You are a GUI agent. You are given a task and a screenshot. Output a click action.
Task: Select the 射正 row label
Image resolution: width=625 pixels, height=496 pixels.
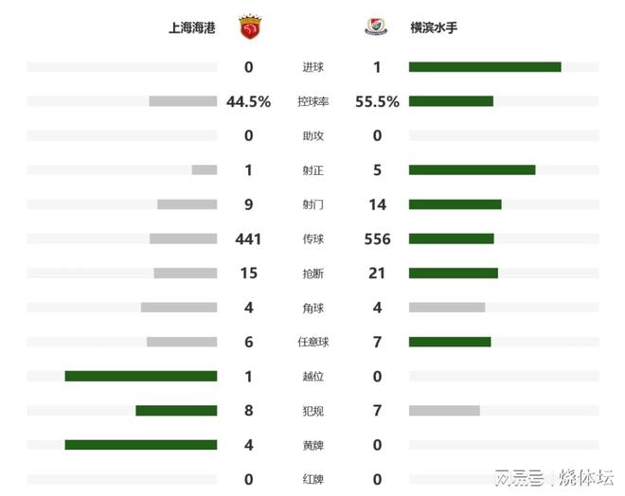tap(312, 170)
